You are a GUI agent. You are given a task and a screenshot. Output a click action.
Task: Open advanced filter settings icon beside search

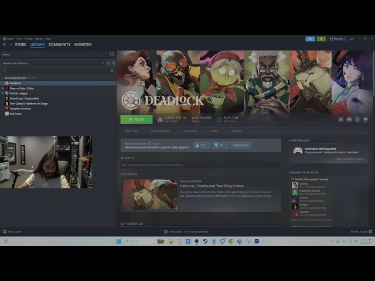[x=112, y=70]
